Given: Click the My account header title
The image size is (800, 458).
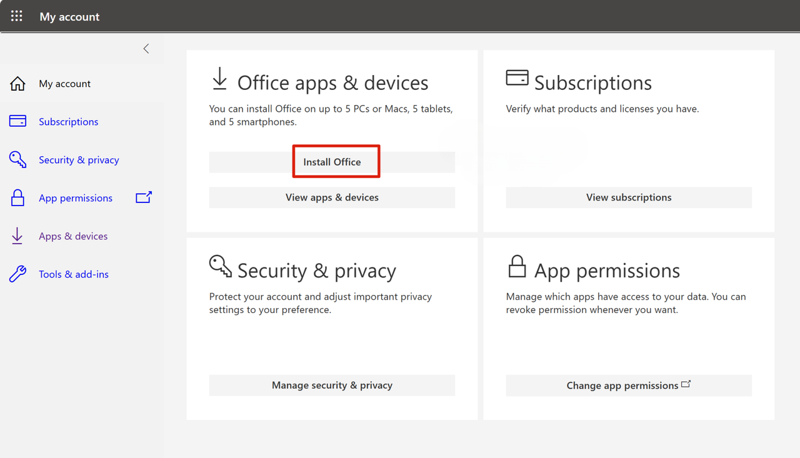Looking at the screenshot, I should 69,16.
